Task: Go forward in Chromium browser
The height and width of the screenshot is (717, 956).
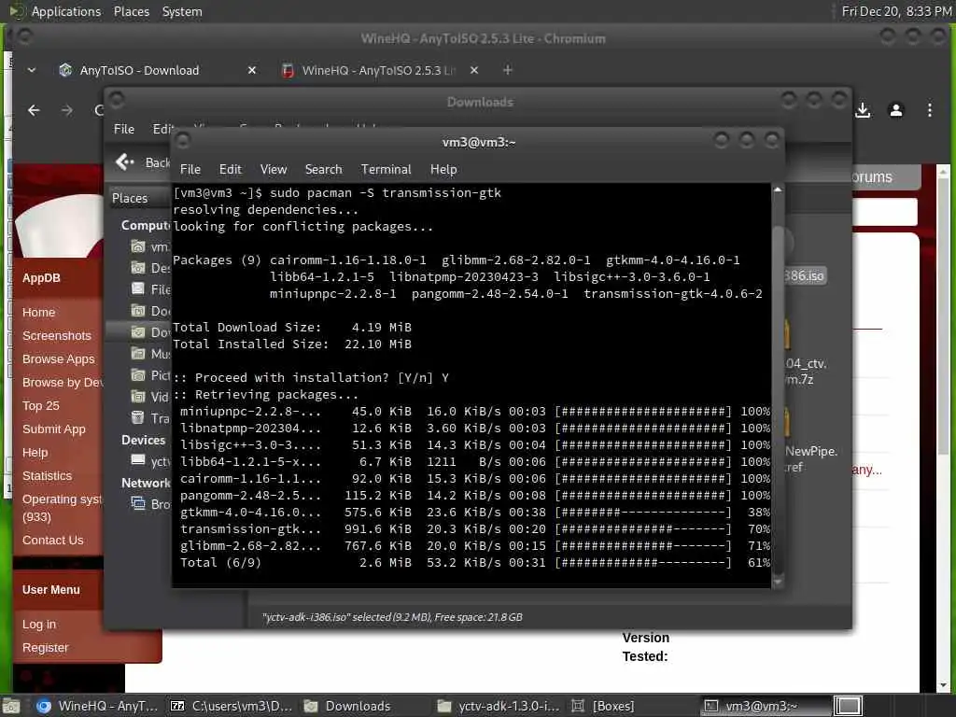Action: tap(67, 110)
